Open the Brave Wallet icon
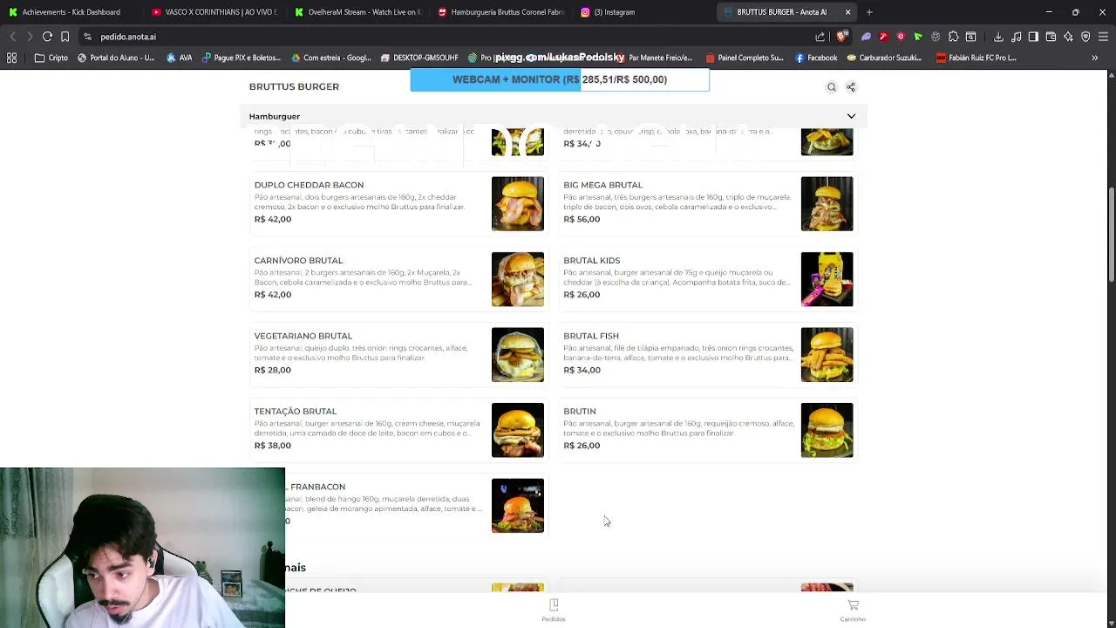1116x628 pixels. tap(1051, 37)
